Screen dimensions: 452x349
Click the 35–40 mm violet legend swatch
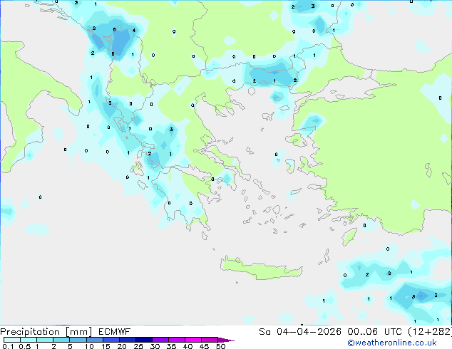176,340
